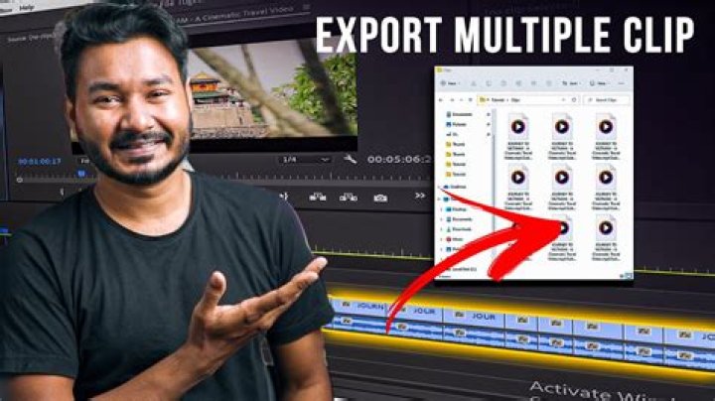The width and height of the screenshot is (715, 401).
Task: Click New in the File Explorer toolbar
Action: (450, 83)
